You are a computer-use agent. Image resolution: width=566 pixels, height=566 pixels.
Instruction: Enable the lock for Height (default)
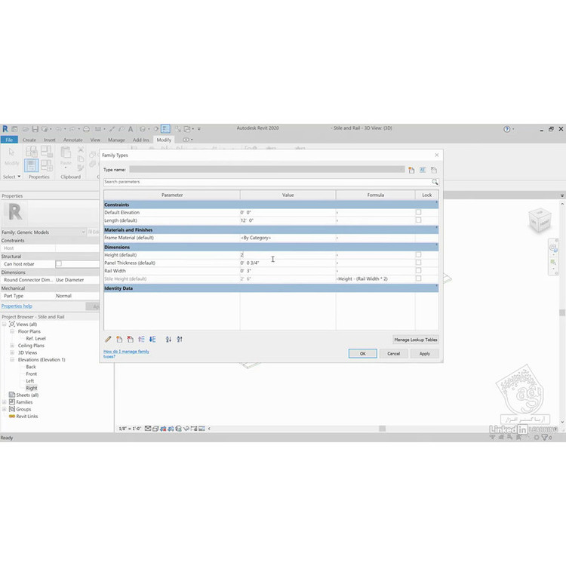tap(419, 254)
